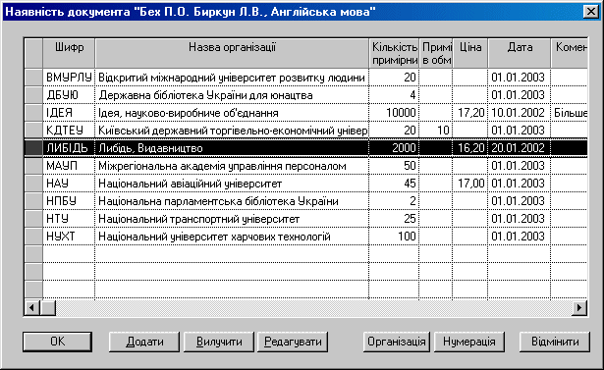
Task: Click the Коментар column header
Action: (570, 53)
